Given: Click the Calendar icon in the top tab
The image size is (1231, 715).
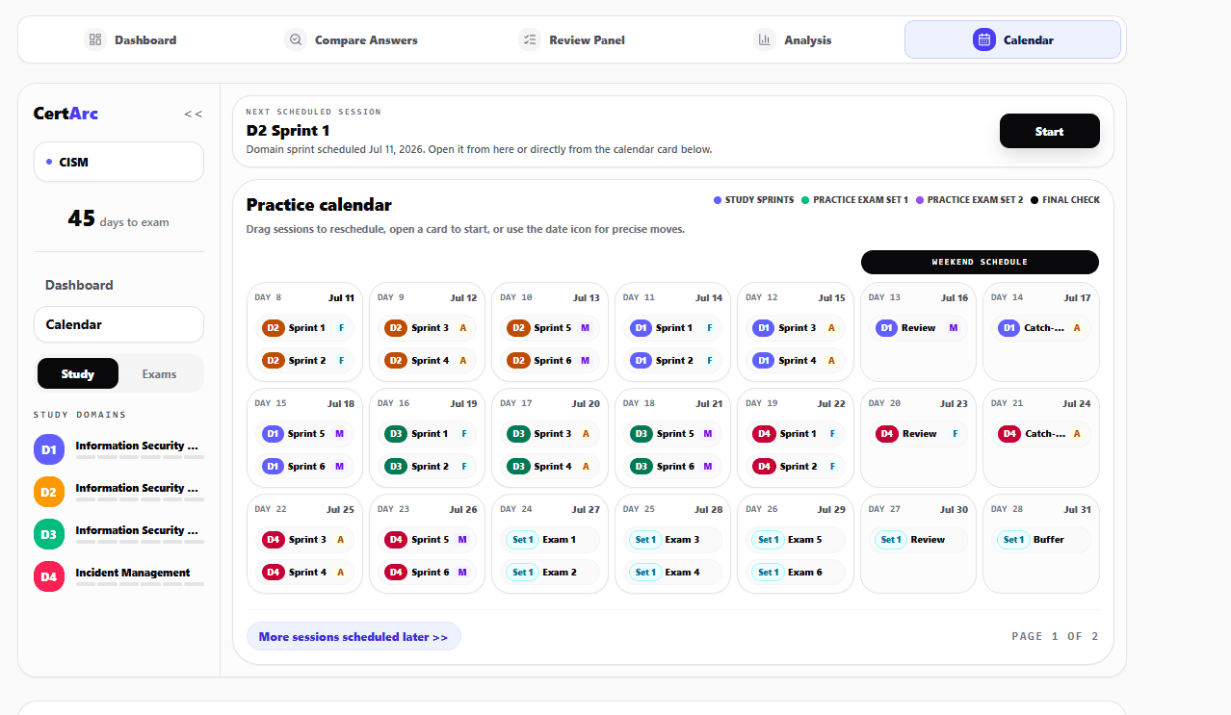Looking at the screenshot, I should 984,39.
